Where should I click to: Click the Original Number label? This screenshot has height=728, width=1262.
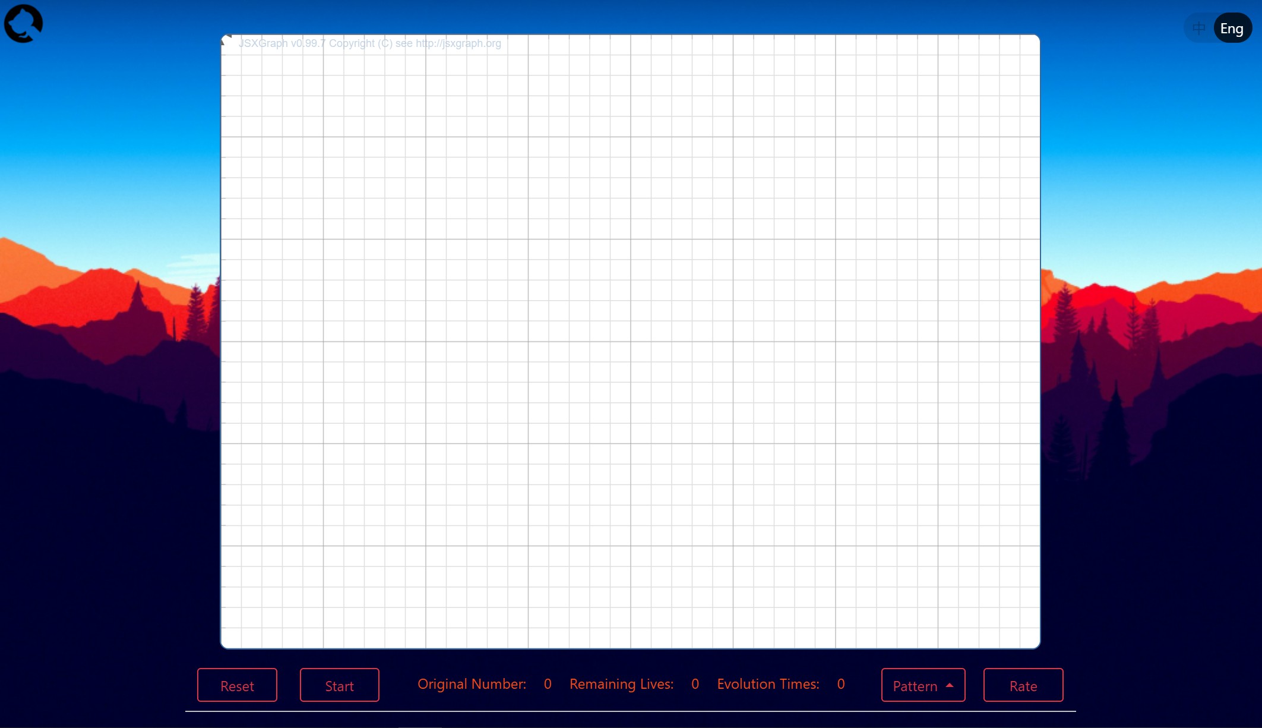point(472,684)
